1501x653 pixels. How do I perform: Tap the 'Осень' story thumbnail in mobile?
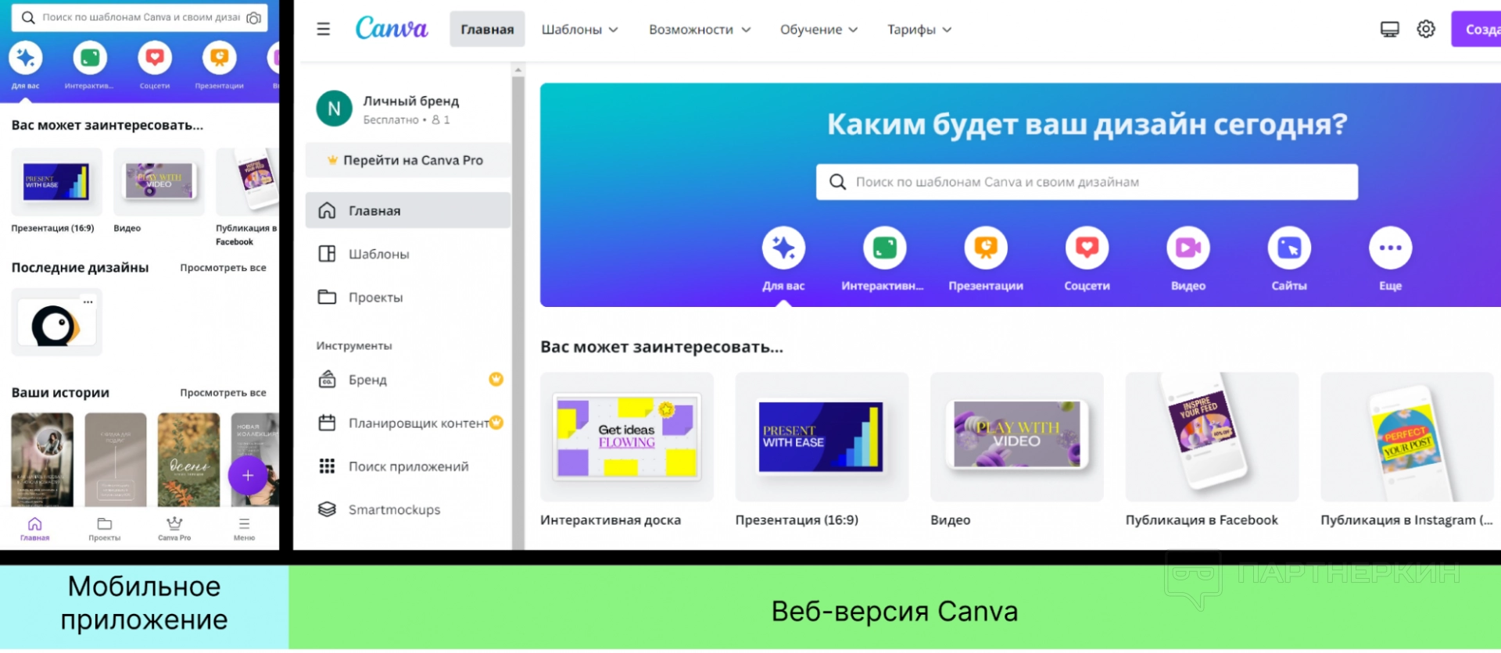(188, 460)
